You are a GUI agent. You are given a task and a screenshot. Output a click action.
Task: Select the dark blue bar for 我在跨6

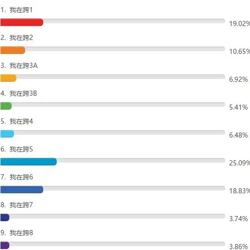click(22, 190)
